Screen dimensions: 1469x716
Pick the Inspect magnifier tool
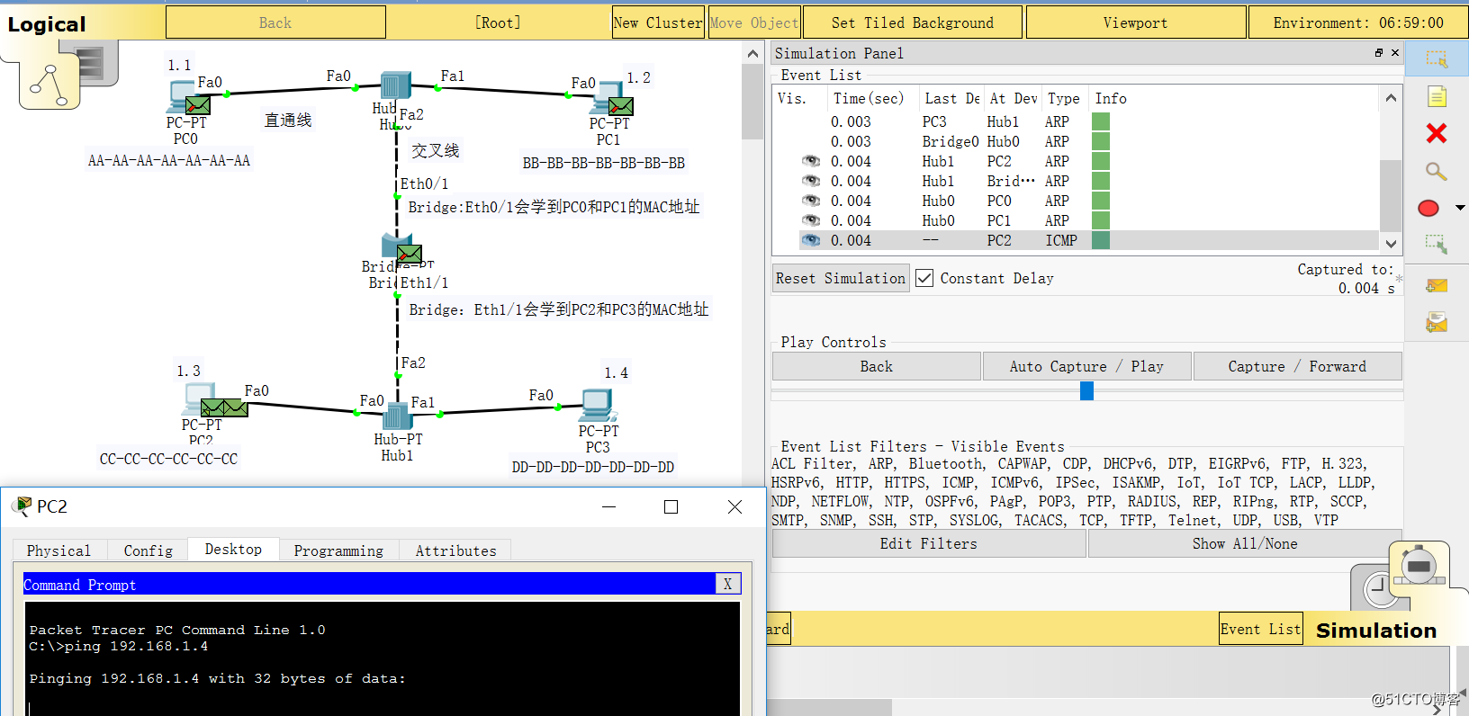(1436, 171)
